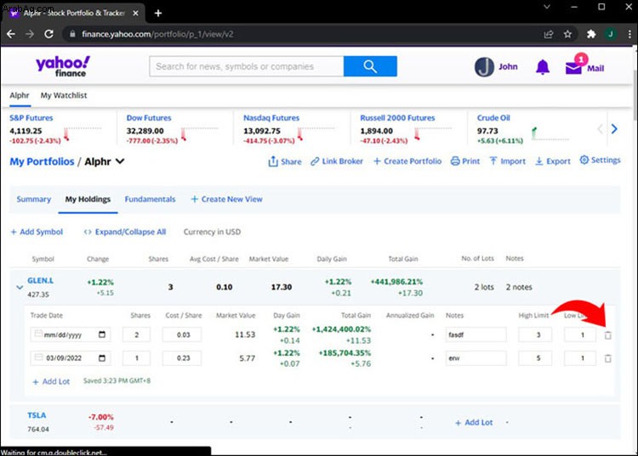Add Lot under GLEN.L

point(51,381)
